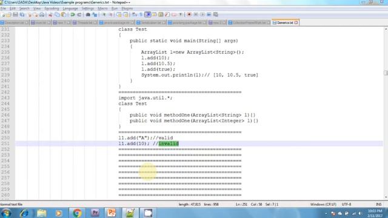Launch Internet Explorer from taskbar
The height and width of the screenshot is (218, 388).
[24, 213]
